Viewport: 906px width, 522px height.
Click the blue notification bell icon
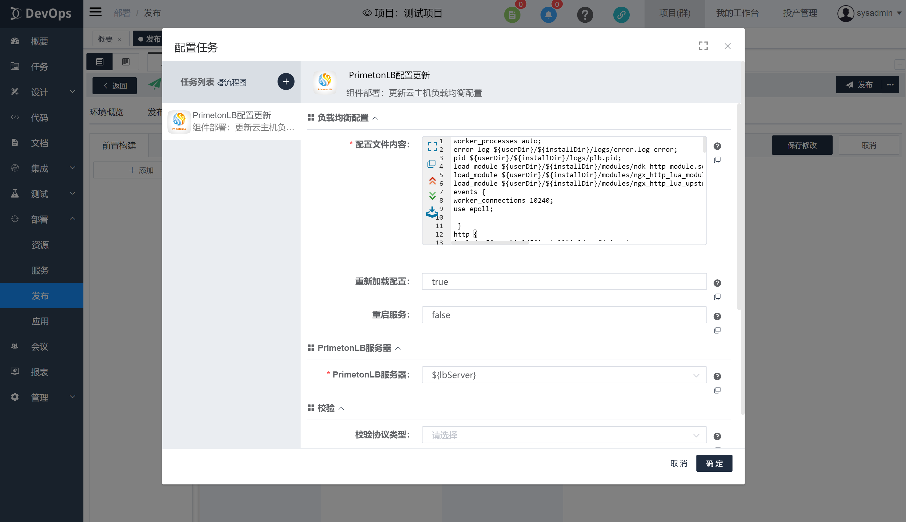coord(548,15)
